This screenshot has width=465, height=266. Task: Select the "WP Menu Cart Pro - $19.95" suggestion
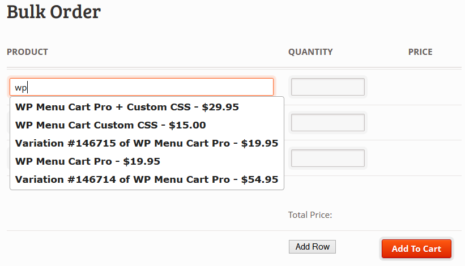coord(88,161)
